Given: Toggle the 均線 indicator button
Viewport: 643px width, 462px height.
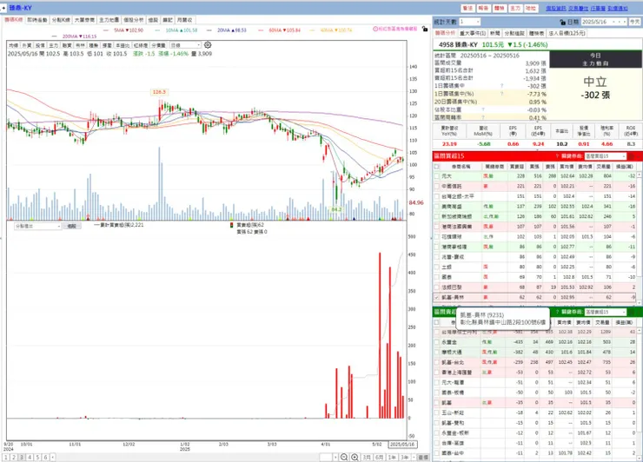Looking at the screenshot, I should pos(14,45).
